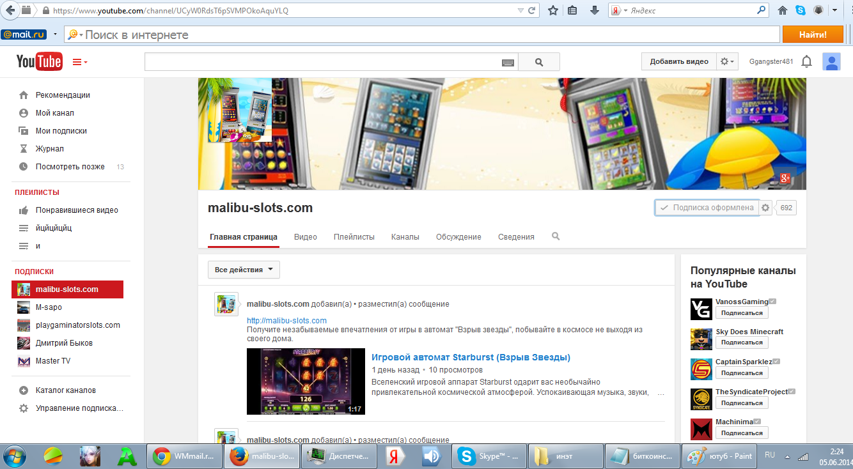Switch to Paint ютуб taskbar window
The height and width of the screenshot is (469, 853).
[x=719, y=457]
